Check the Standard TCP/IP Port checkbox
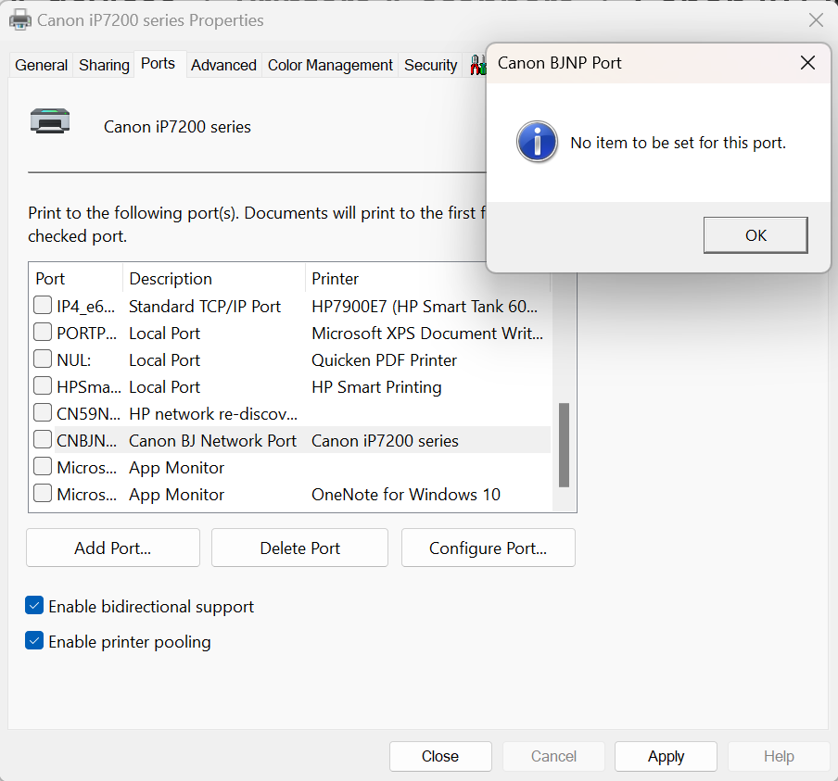Image resolution: width=838 pixels, height=781 pixels. point(43,306)
